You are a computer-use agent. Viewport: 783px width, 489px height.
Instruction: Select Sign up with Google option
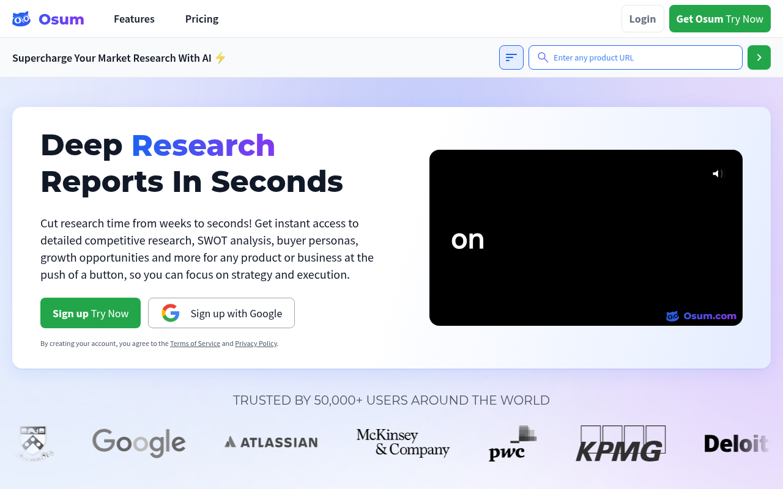[x=221, y=312]
